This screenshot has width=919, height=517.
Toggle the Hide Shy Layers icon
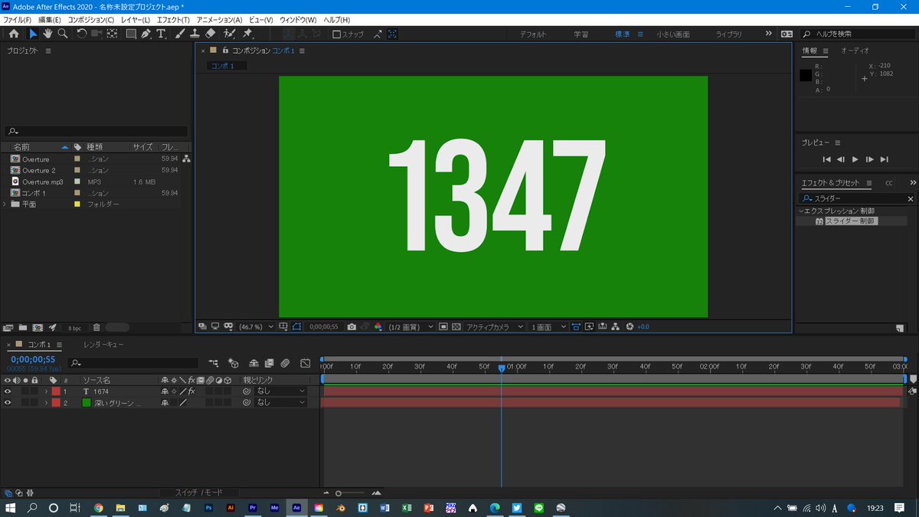(254, 362)
